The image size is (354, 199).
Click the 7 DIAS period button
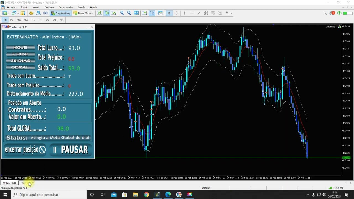click(x=20, y=54)
